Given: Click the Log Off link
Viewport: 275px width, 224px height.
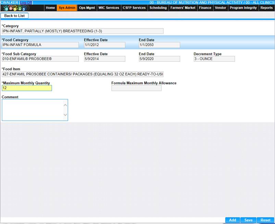Looking at the screenshot, I should click(26, 2).
